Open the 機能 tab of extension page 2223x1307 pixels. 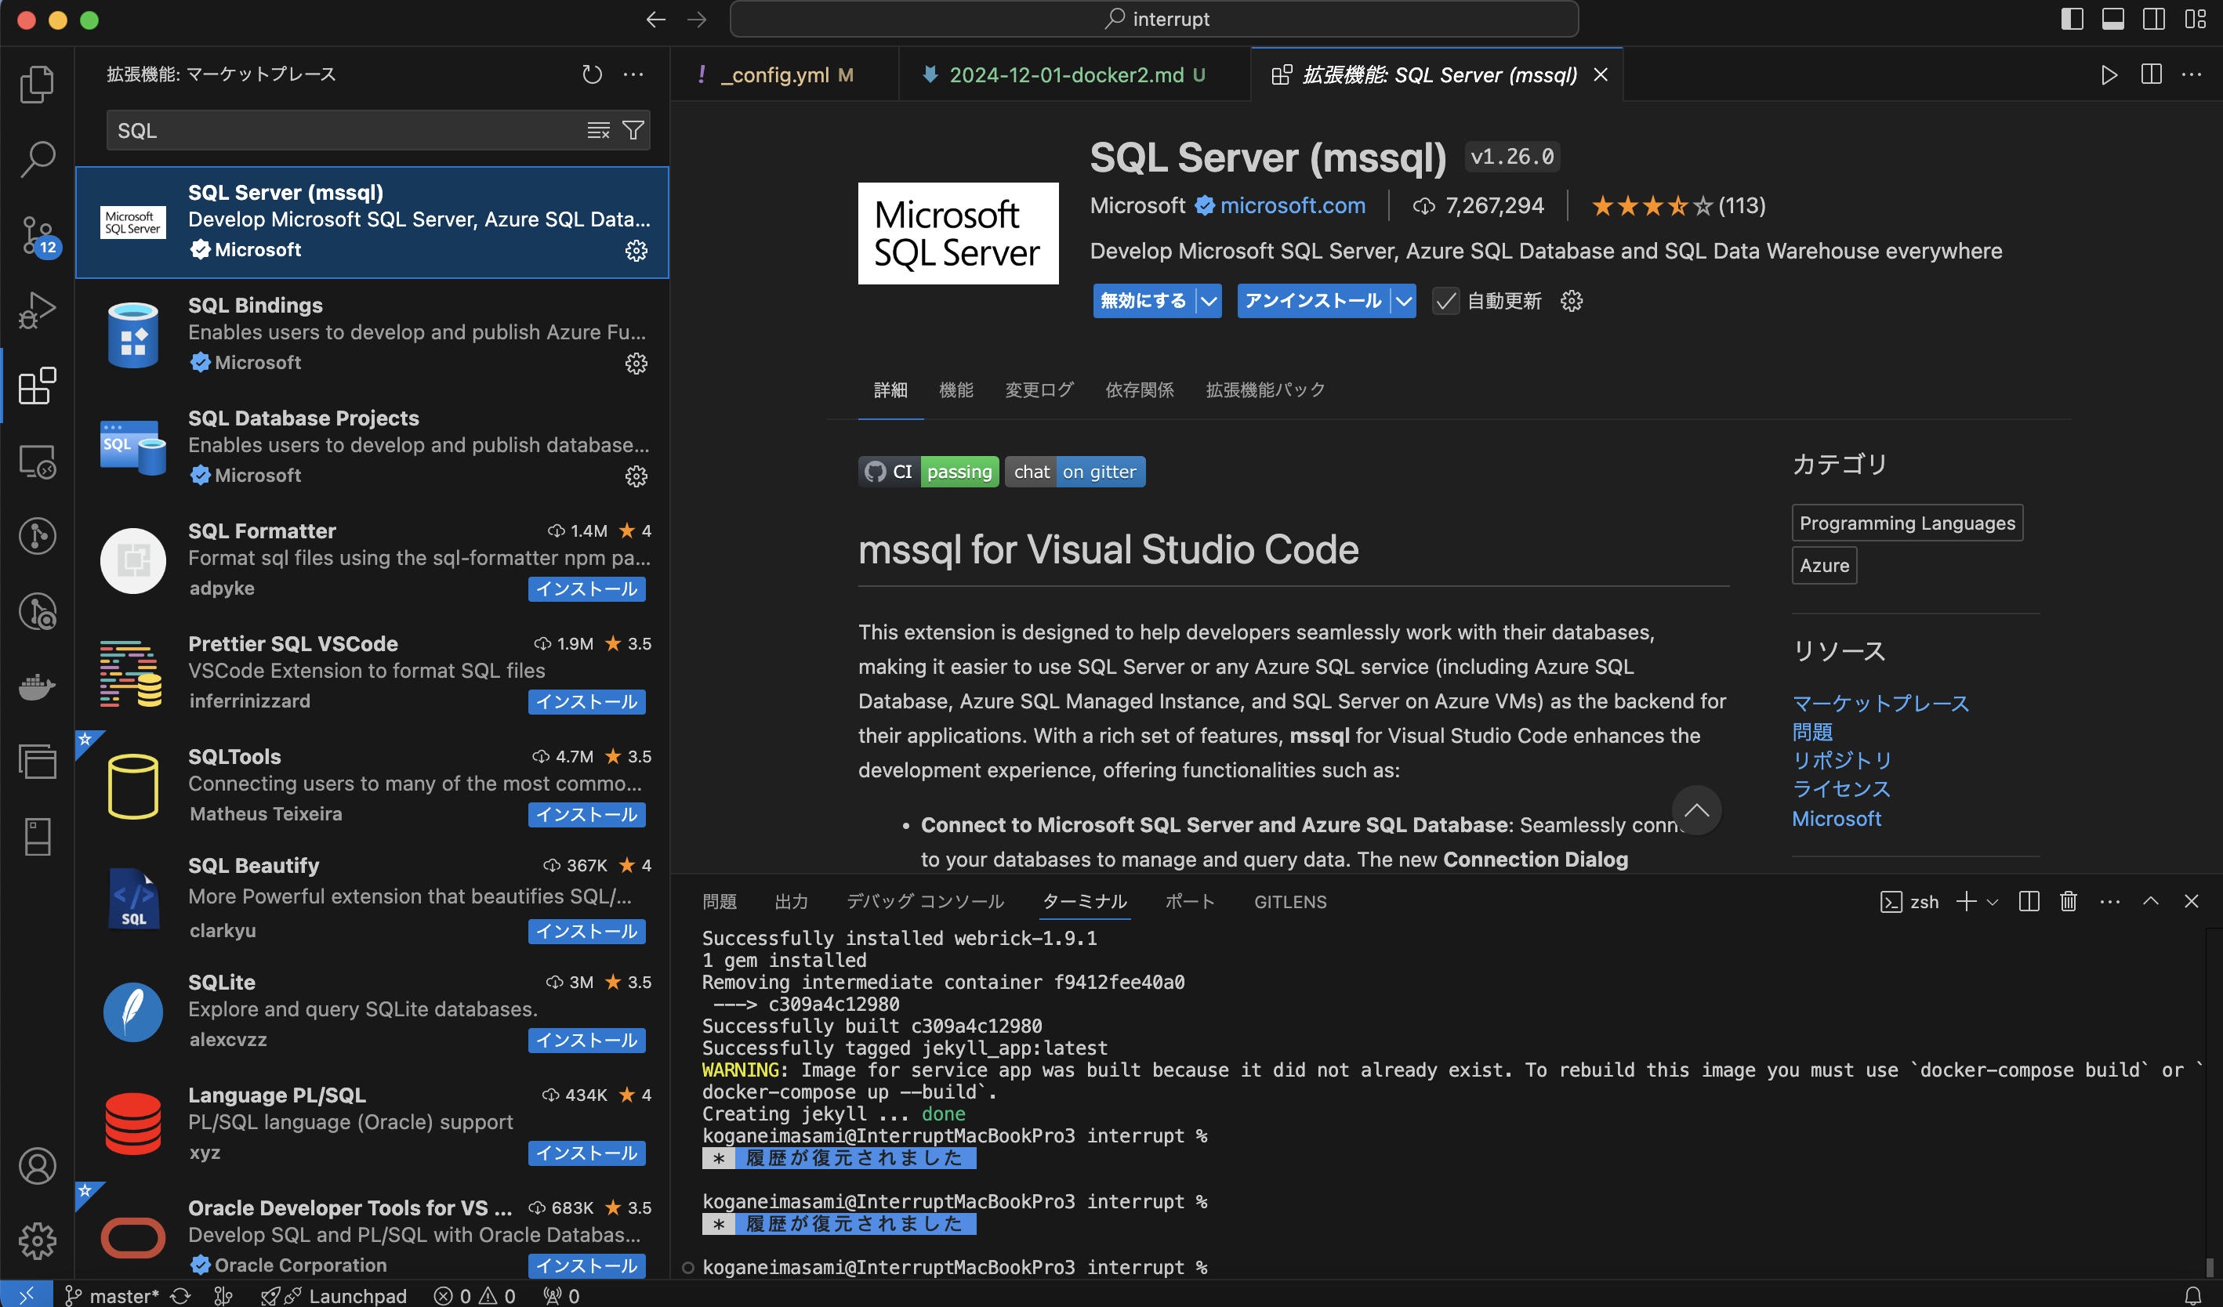coord(956,389)
